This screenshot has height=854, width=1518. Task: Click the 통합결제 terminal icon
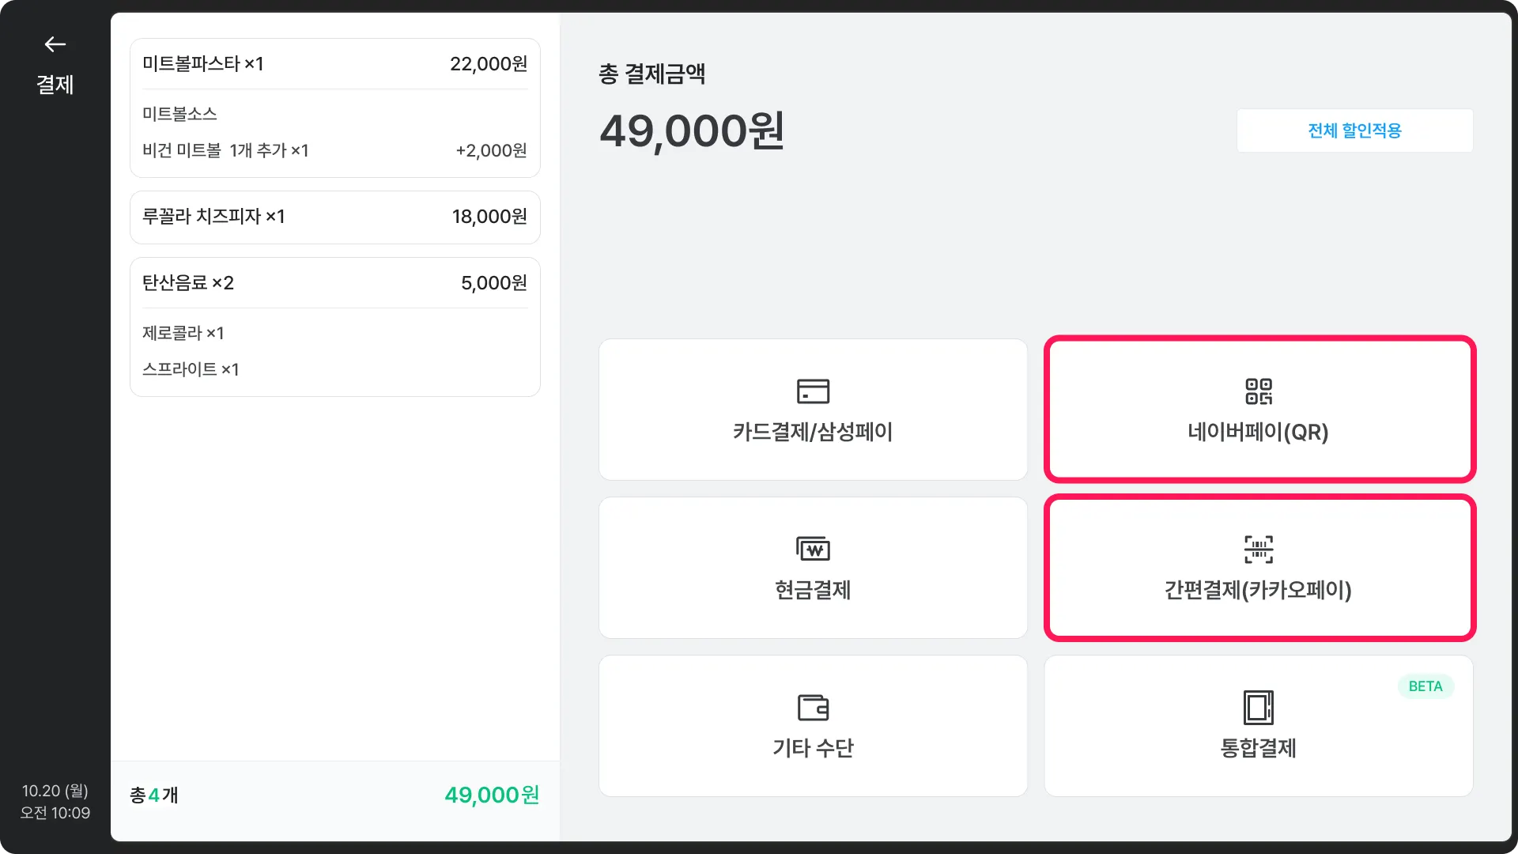1258,707
